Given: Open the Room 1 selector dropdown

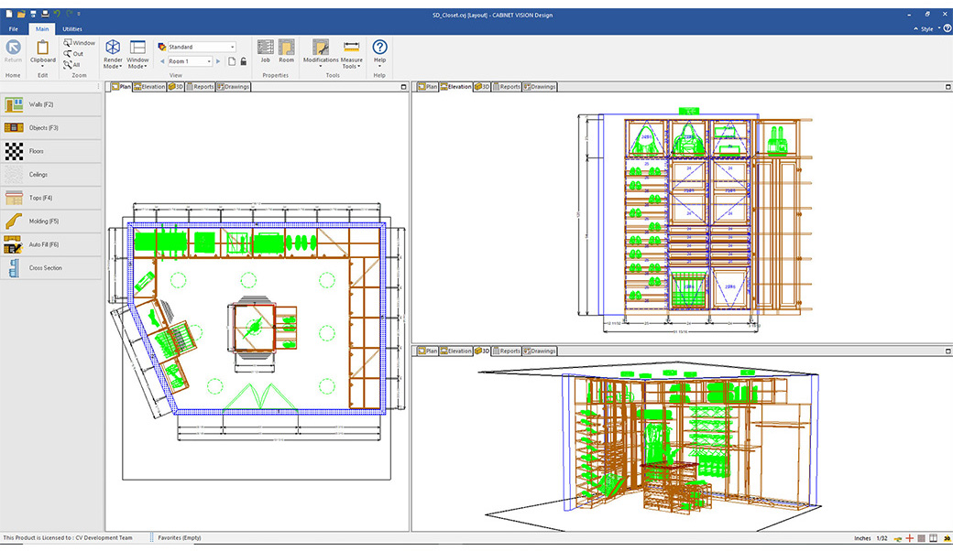Looking at the screenshot, I should tap(209, 60).
